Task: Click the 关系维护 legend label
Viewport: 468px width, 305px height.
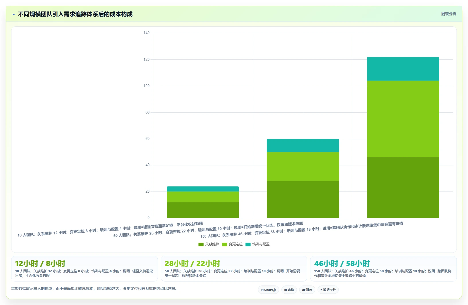Action: (212, 244)
